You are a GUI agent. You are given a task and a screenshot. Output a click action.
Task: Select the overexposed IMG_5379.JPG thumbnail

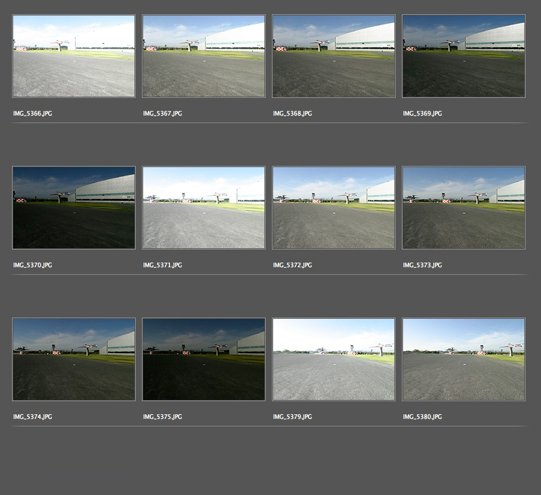(334, 359)
